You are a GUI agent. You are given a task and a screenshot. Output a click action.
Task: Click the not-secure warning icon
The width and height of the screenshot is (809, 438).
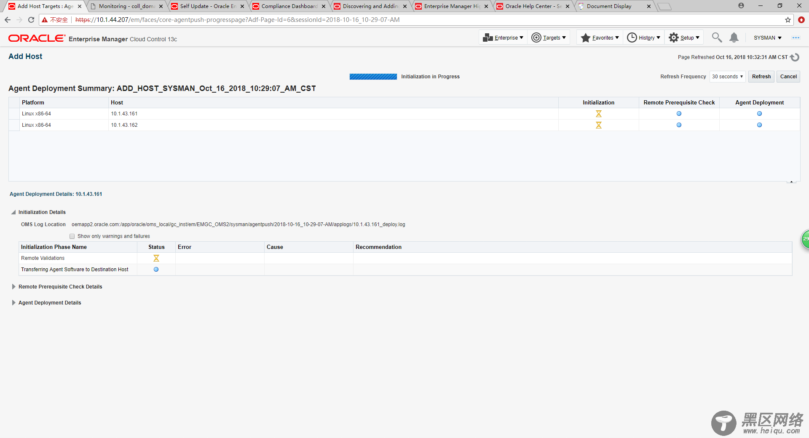click(x=45, y=20)
